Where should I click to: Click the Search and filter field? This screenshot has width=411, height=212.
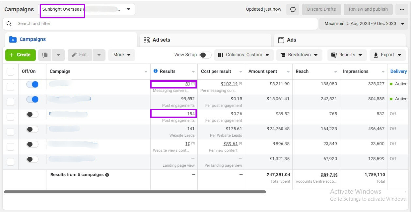[163, 23]
